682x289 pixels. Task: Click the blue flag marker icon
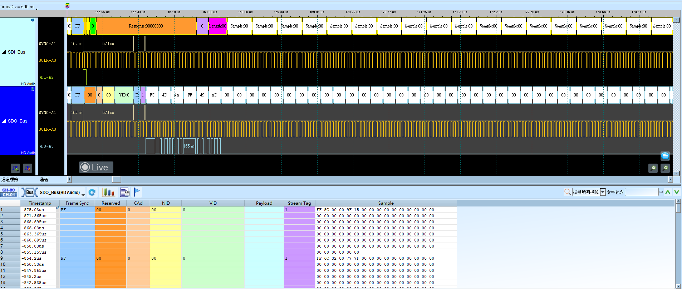pos(137,192)
